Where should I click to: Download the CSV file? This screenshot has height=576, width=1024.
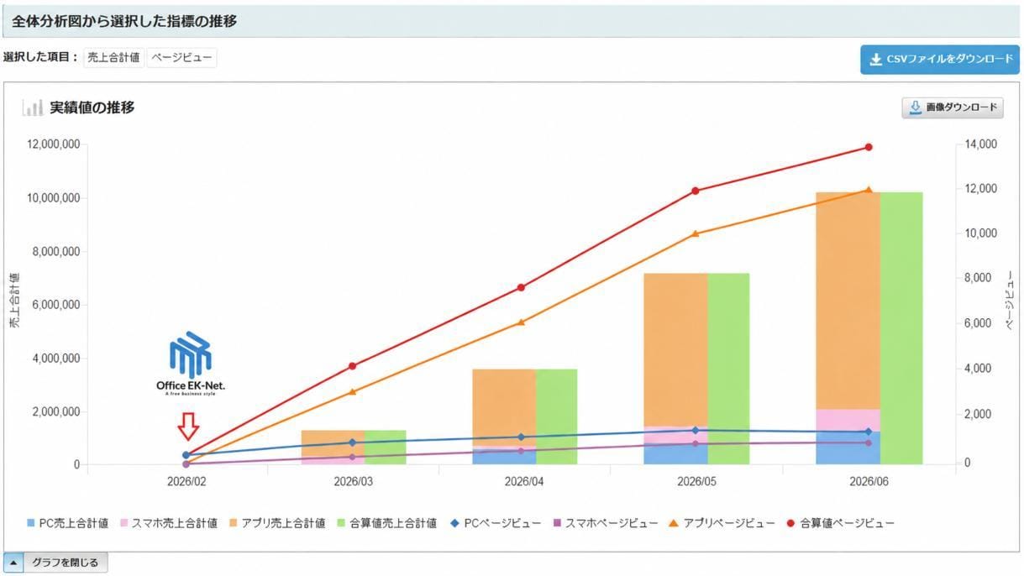(939, 60)
